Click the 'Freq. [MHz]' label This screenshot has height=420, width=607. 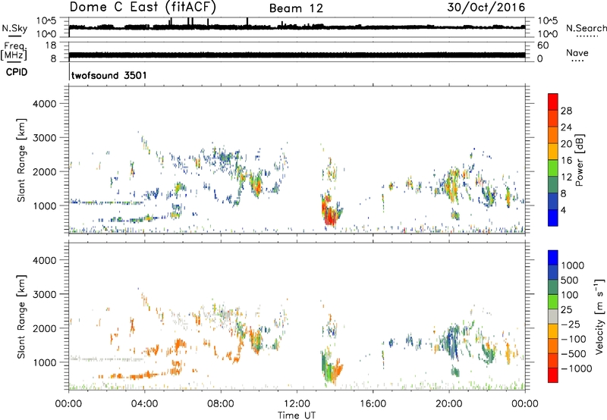pyautogui.click(x=14, y=51)
